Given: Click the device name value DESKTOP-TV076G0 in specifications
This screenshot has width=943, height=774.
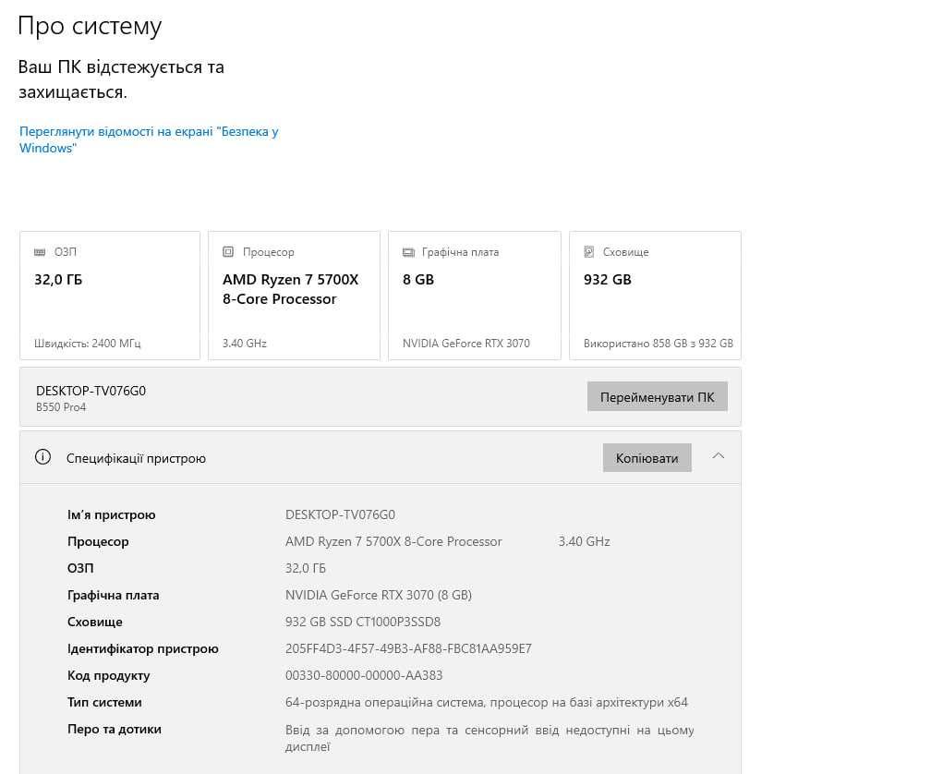Looking at the screenshot, I should coord(341,514).
